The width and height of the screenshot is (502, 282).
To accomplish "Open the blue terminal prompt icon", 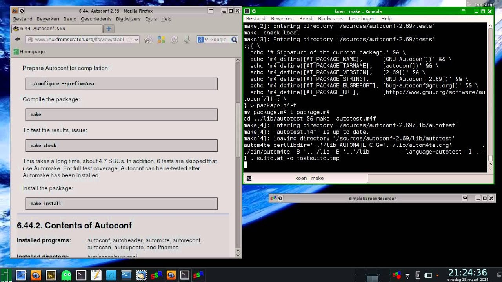I will click(126, 275).
